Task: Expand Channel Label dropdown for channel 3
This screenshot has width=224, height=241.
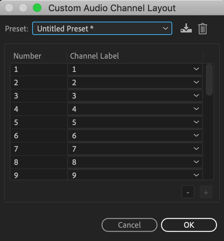Action: tap(135, 96)
